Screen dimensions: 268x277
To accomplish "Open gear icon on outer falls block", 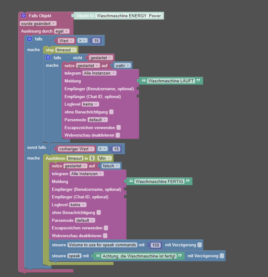I will click(29, 39).
